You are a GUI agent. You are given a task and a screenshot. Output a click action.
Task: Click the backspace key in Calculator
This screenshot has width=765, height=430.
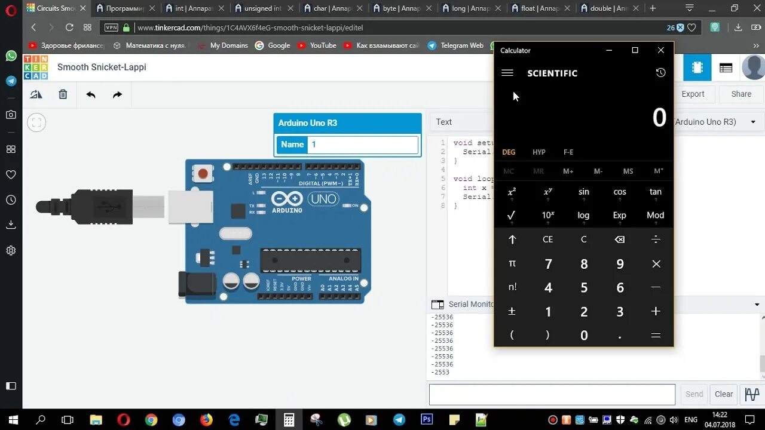tap(620, 239)
